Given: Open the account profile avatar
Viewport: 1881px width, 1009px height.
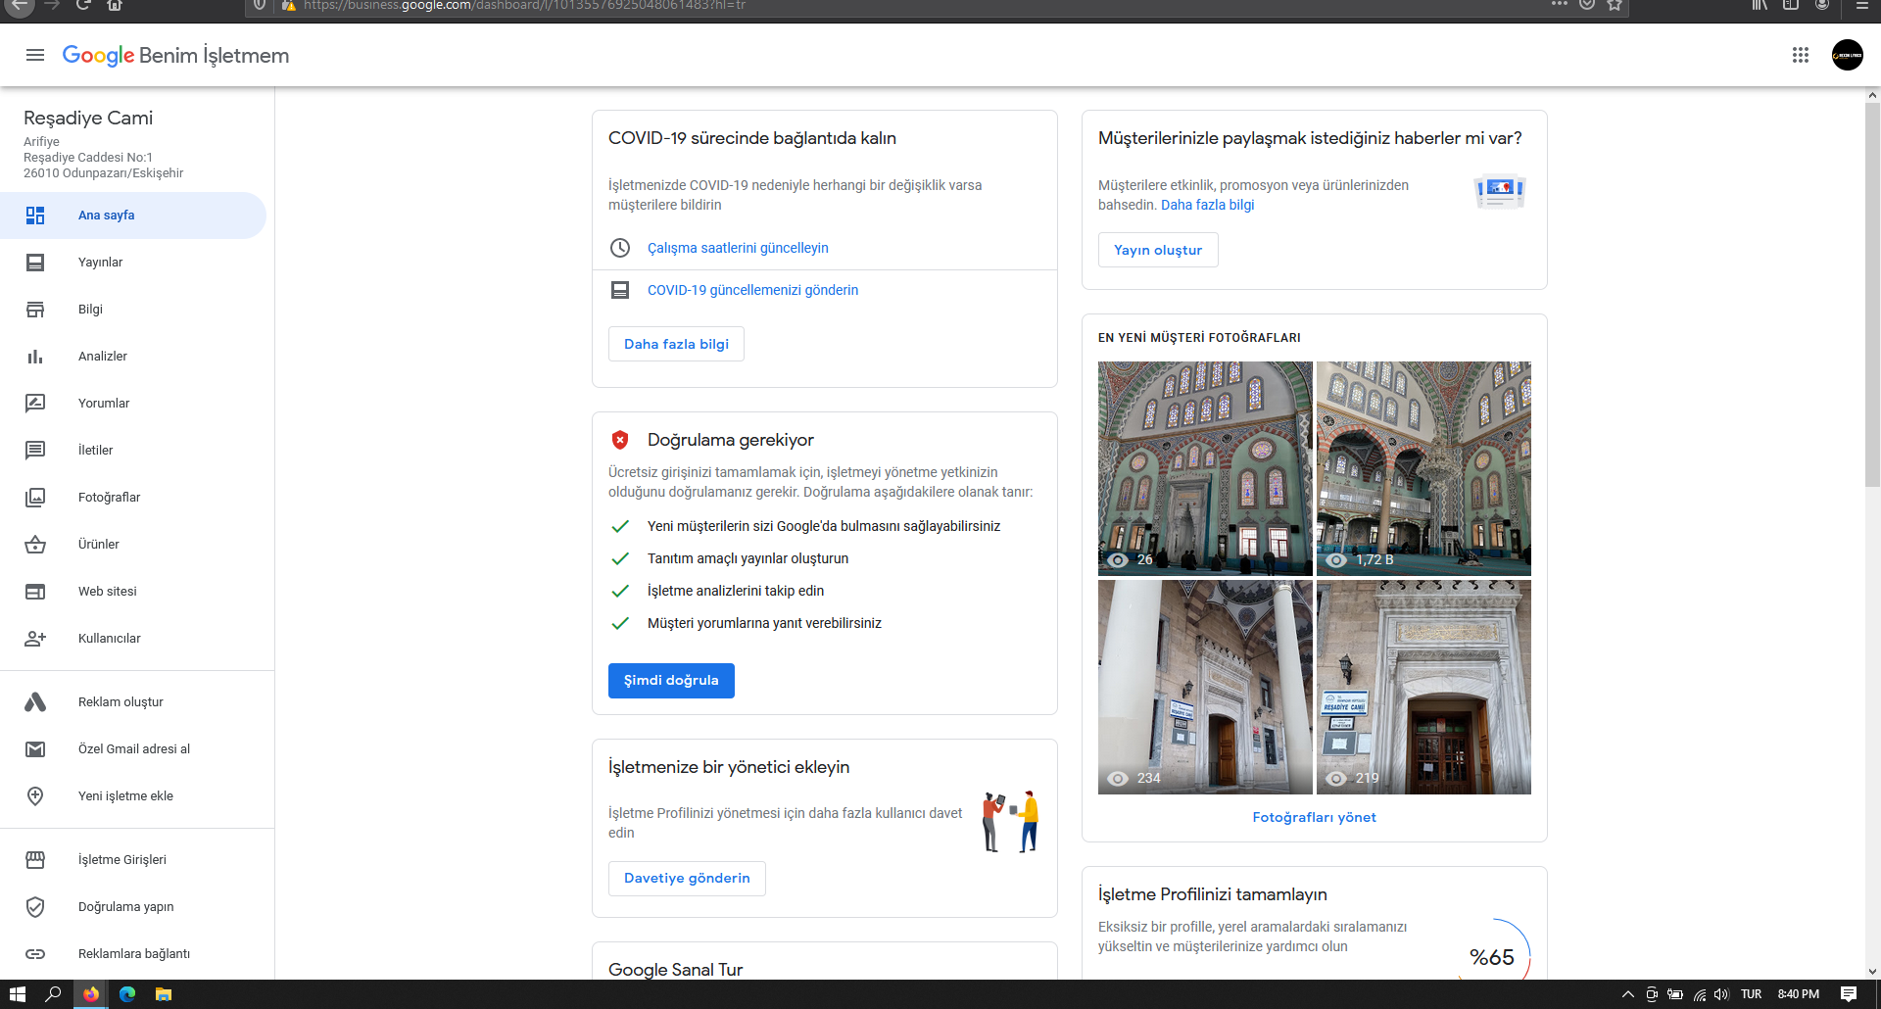Looking at the screenshot, I should tap(1848, 55).
